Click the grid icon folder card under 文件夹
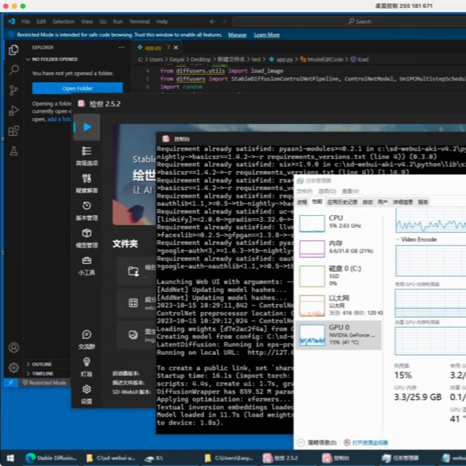 pyautogui.click(x=136, y=303)
